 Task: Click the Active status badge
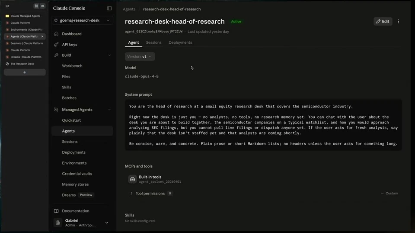tap(236, 22)
